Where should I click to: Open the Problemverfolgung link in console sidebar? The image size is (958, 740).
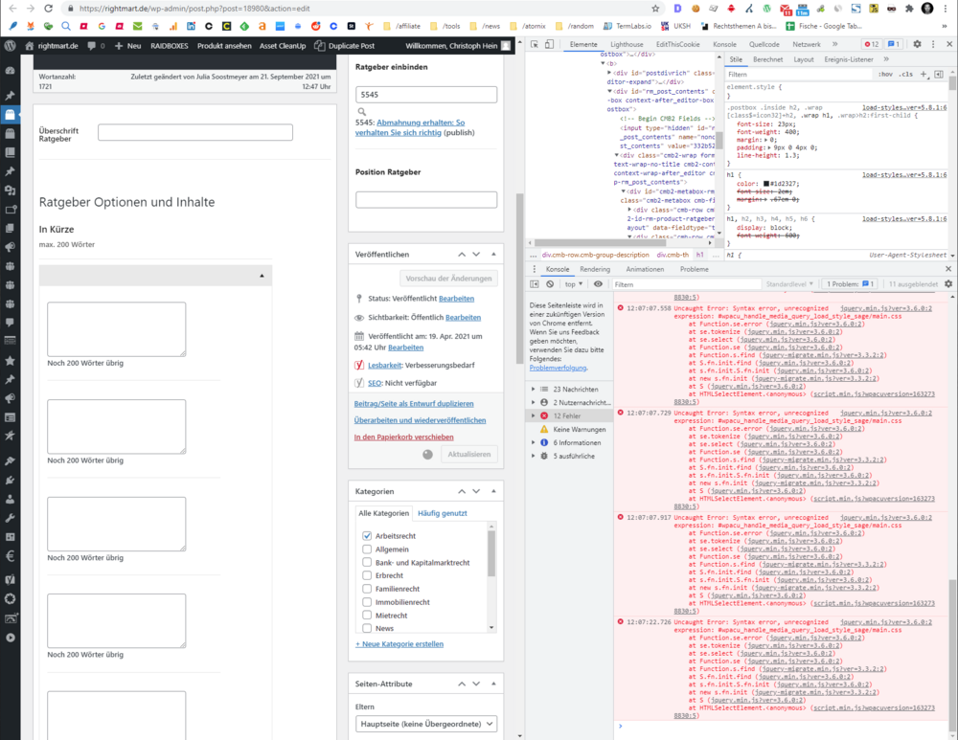pyautogui.click(x=559, y=369)
